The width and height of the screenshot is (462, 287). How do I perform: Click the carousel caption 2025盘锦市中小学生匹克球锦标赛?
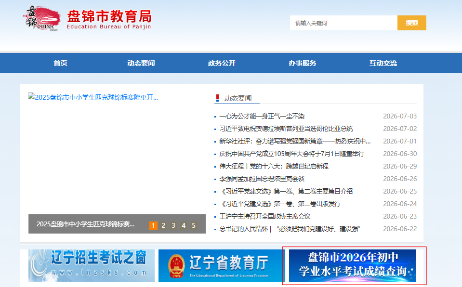tap(85, 224)
